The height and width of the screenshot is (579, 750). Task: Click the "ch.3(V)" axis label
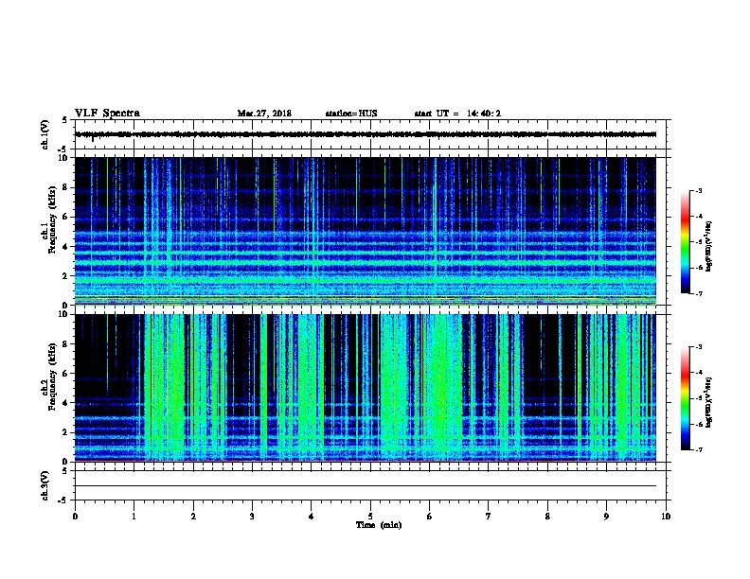[45, 485]
